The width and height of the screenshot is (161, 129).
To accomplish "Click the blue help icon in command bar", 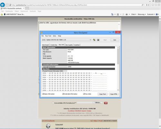I will tap(157, 14).
